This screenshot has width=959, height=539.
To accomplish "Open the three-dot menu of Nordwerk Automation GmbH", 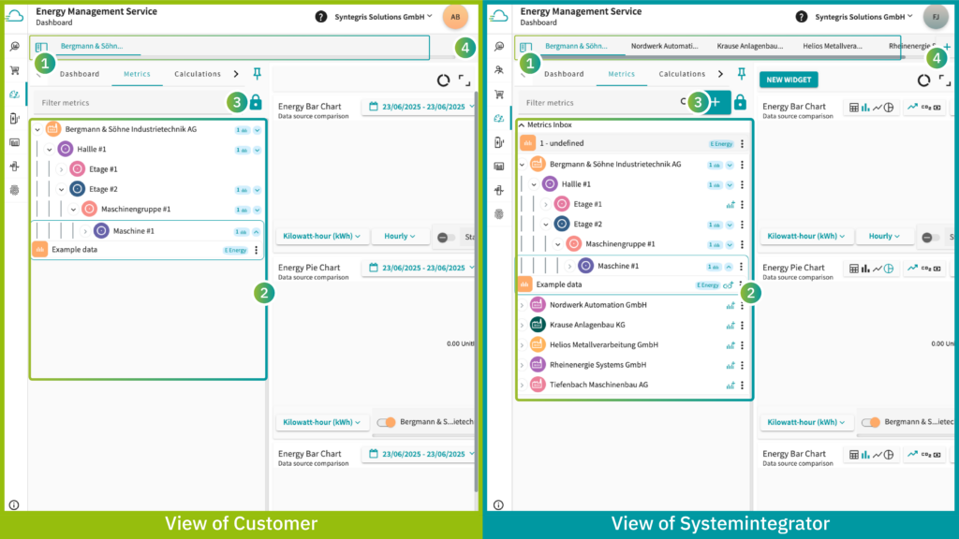I will 742,305.
